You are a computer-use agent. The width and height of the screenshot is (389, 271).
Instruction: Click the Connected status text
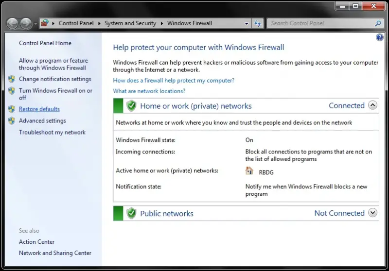[347, 105]
